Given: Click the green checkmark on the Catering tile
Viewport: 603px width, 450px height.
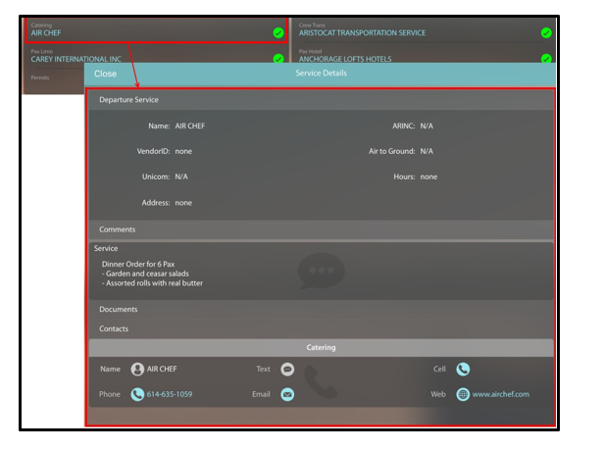Looking at the screenshot, I should pos(278,32).
